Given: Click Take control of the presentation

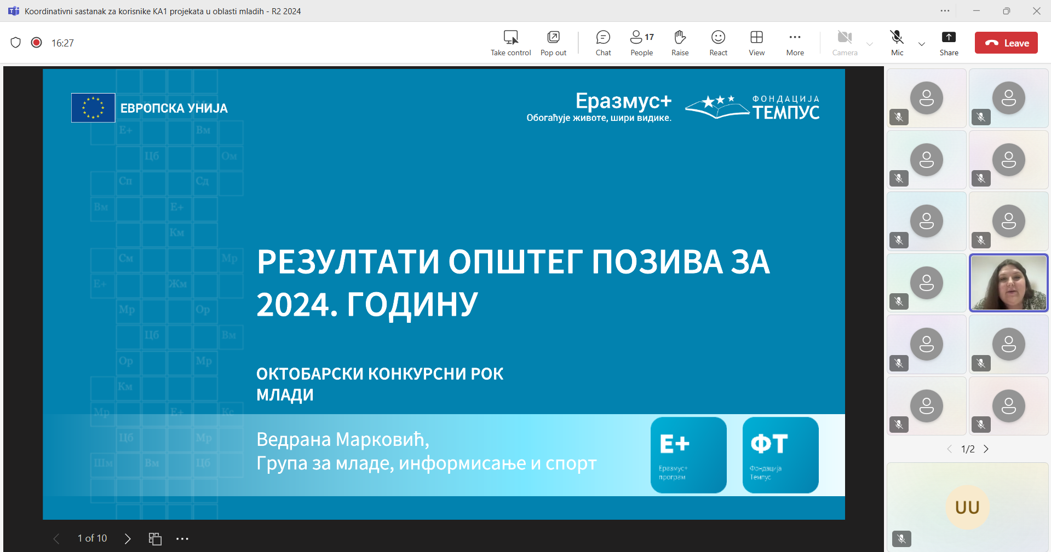Looking at the screenshot, I should click(510, 42).
